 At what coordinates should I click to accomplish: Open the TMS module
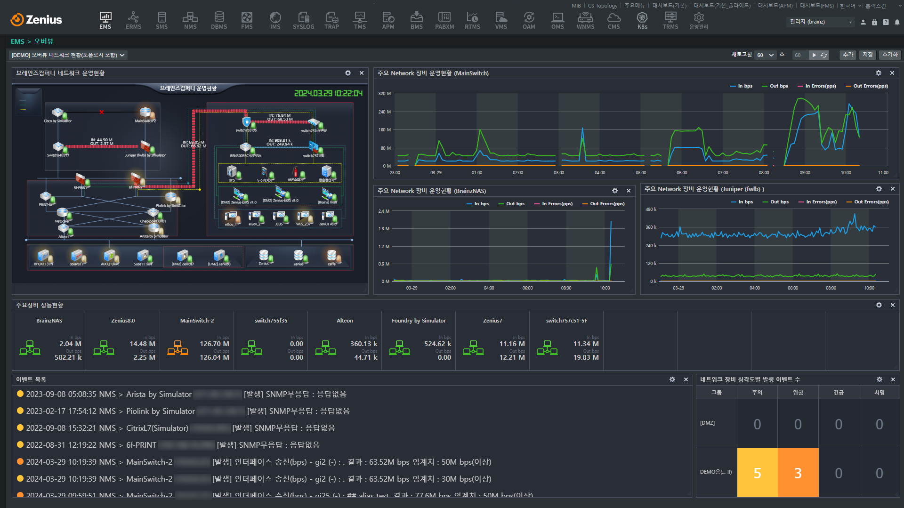click(360, 20)
